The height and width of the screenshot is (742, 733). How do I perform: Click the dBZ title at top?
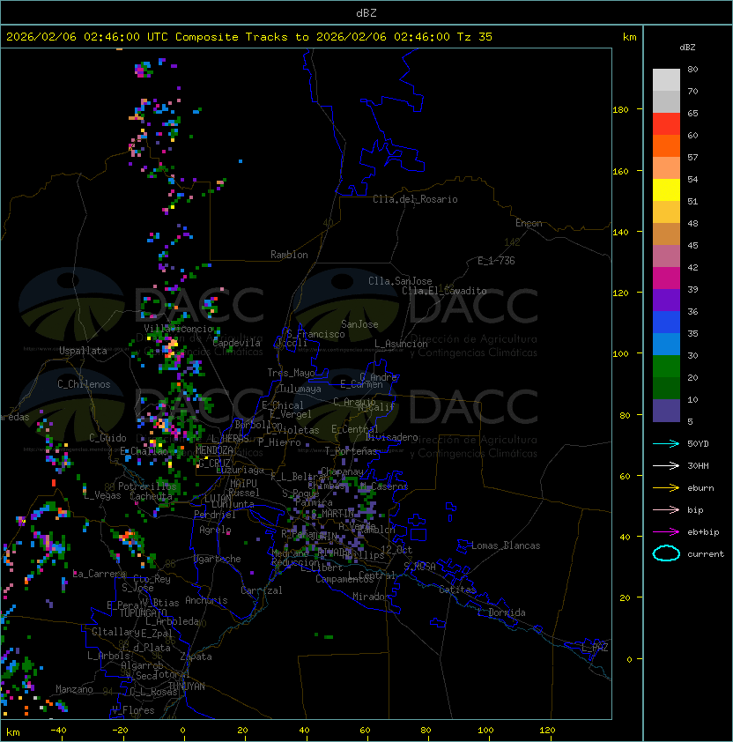coord(366,12)
